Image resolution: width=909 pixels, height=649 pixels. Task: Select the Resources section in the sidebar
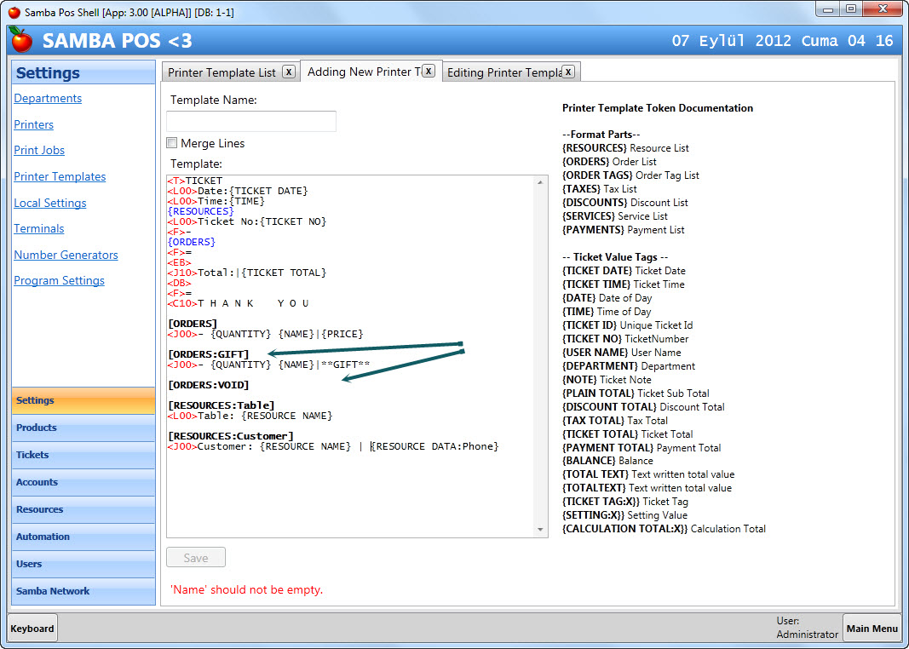click(x=83, y=509)
